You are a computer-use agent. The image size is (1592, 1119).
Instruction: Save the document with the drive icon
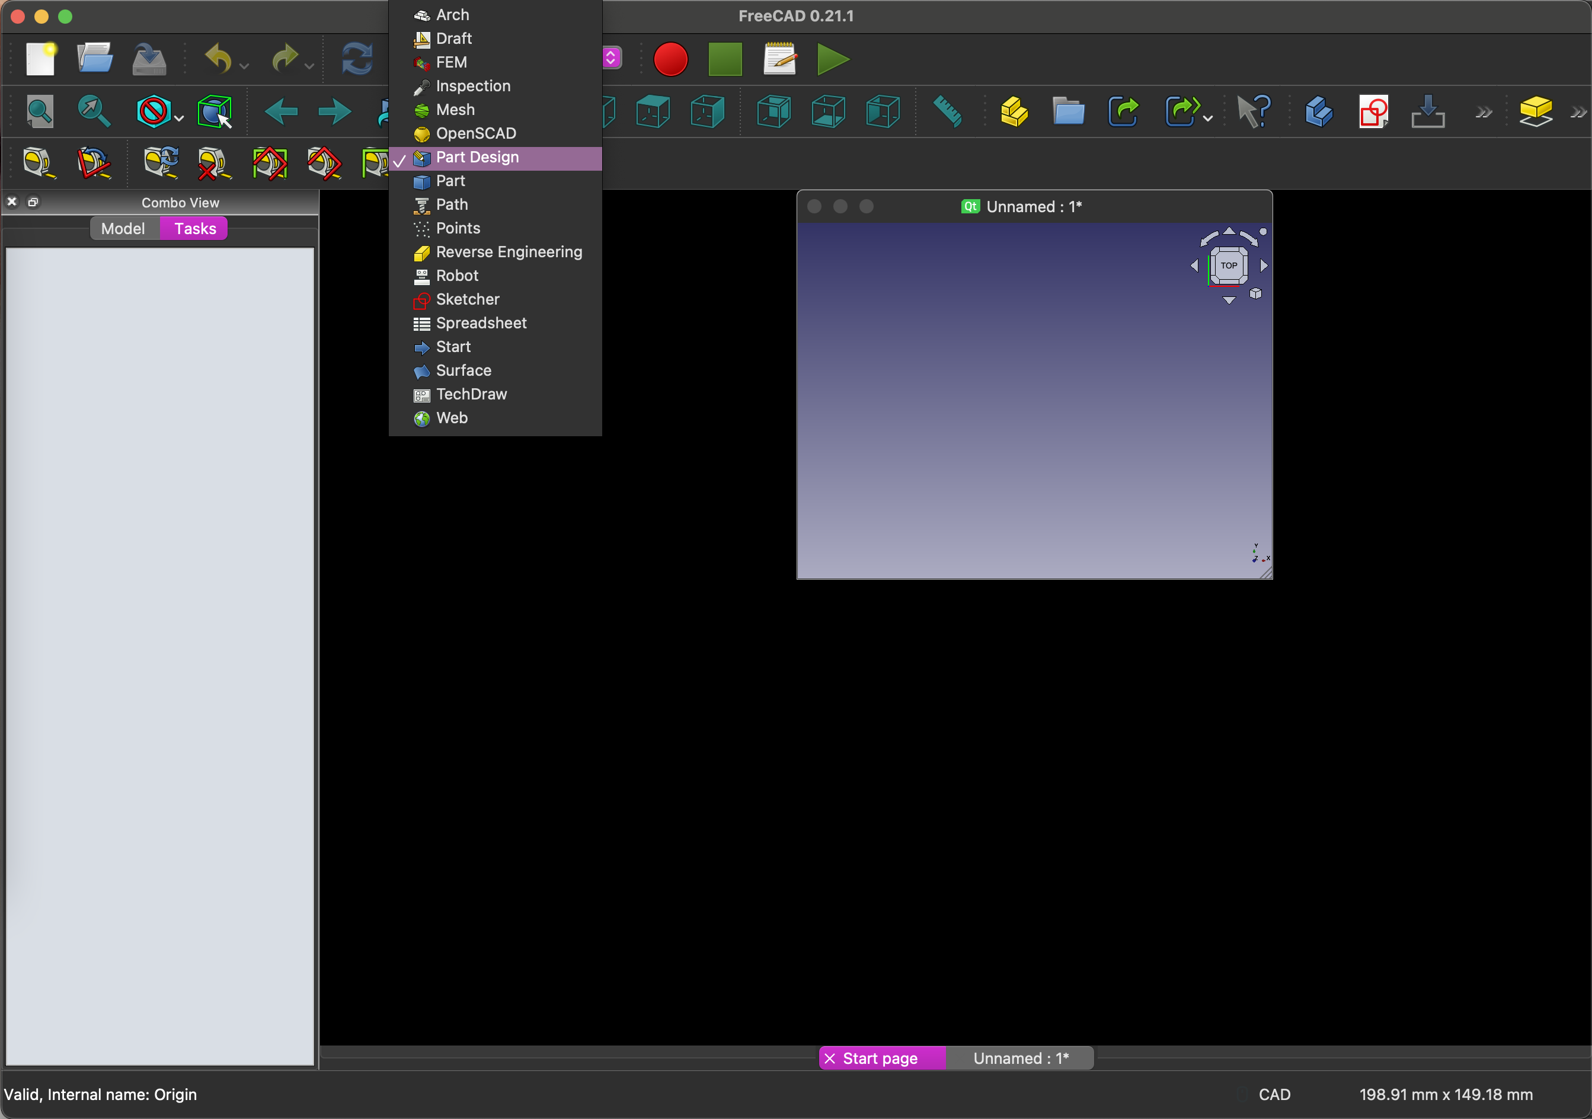tap(149, 60)
